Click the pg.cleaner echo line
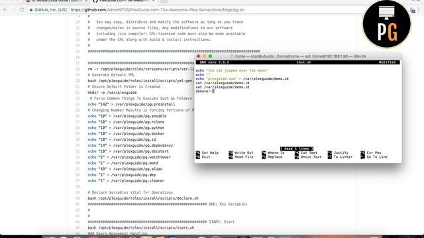 126,180
